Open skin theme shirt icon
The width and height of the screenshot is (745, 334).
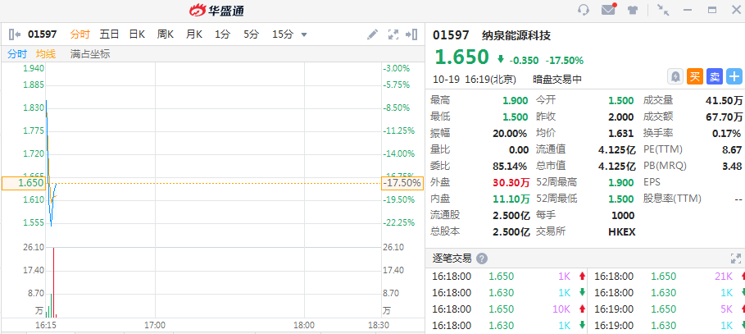point(632,10)
